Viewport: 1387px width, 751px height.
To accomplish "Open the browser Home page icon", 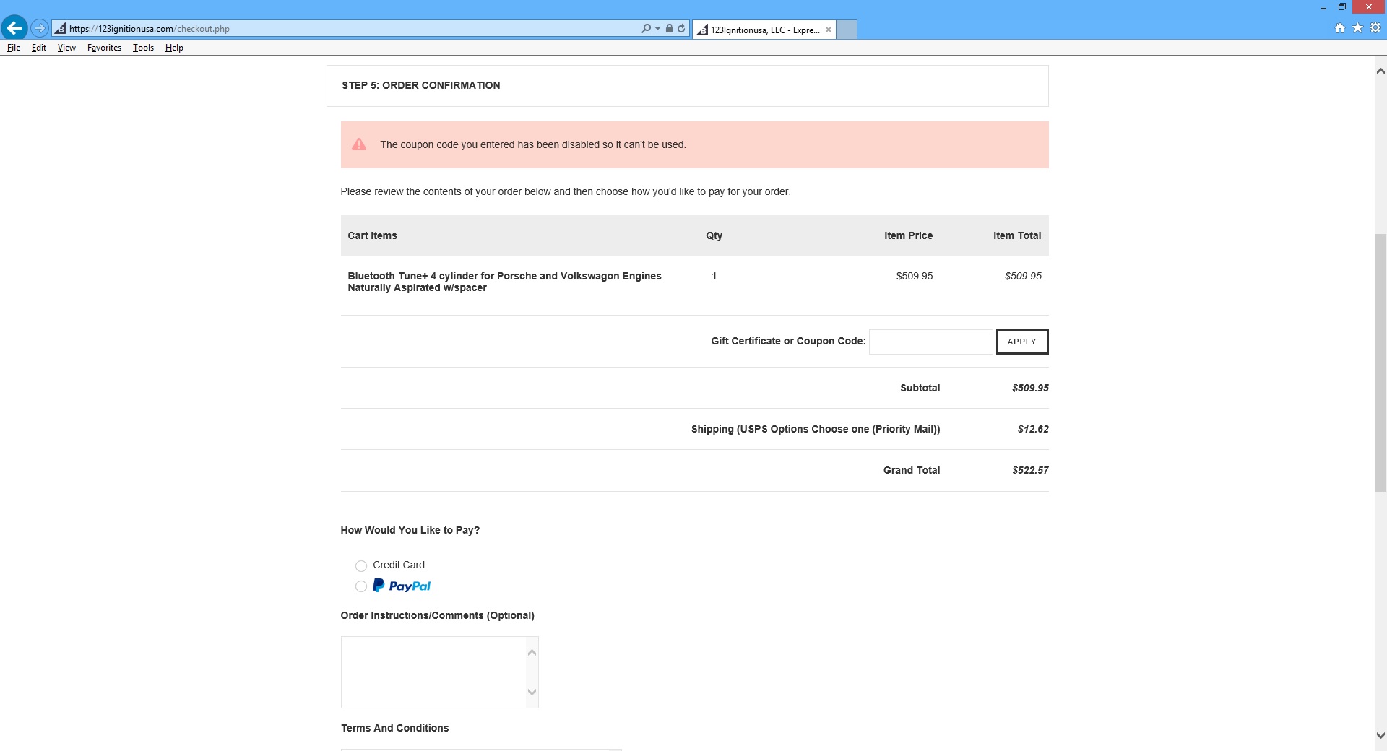I will tap(1340, 28).
